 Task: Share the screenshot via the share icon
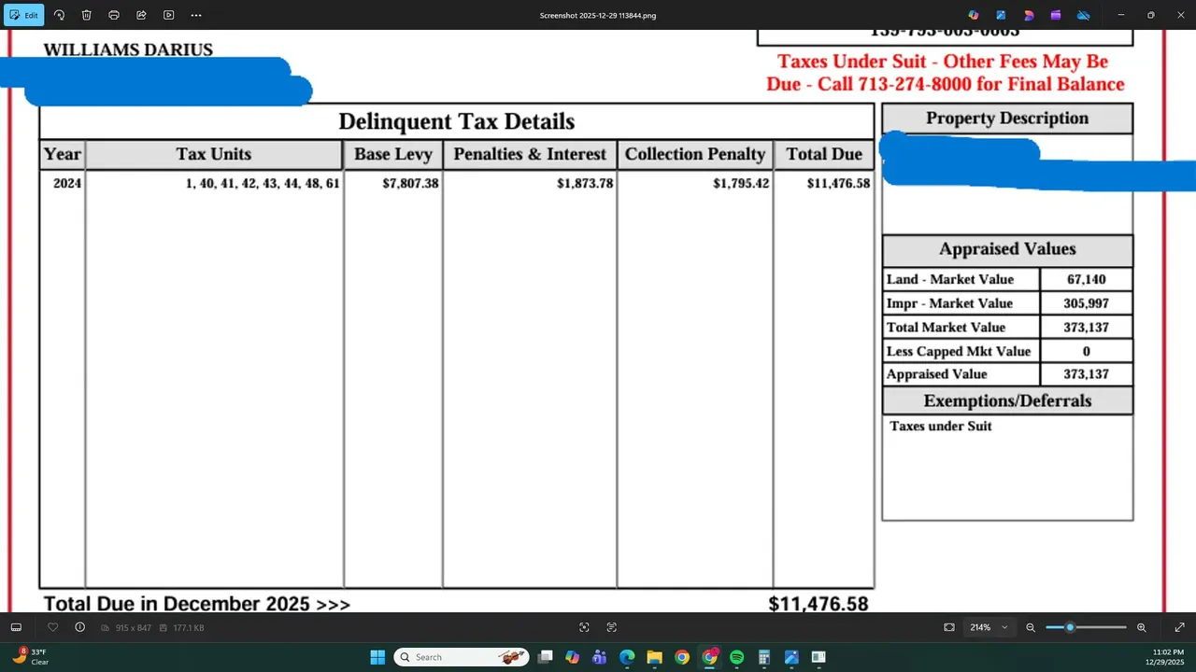(141, 15)
